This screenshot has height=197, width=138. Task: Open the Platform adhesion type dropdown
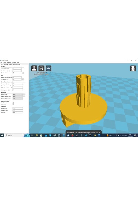[18, 96]
